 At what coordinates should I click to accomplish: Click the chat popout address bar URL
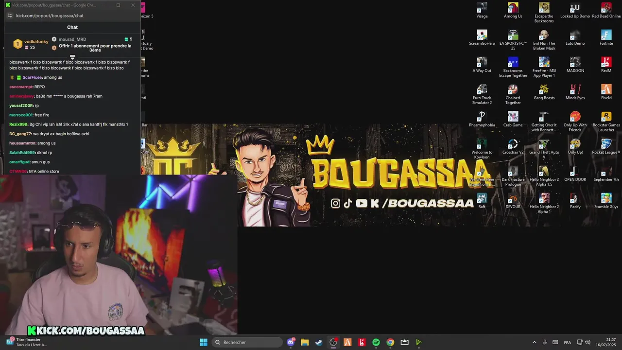[x=50, y=16]
